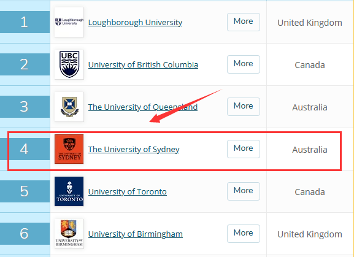This screenshot has height=257, width=354.
Task: Click More button for University of Toronto
Action: point(244,191)
